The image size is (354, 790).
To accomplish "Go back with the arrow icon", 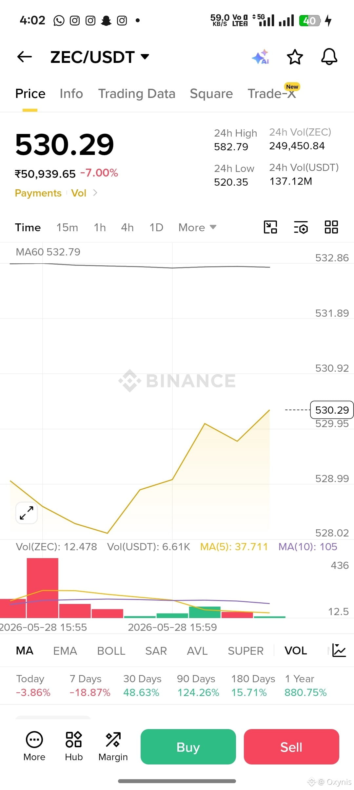I will click(25, 57).
